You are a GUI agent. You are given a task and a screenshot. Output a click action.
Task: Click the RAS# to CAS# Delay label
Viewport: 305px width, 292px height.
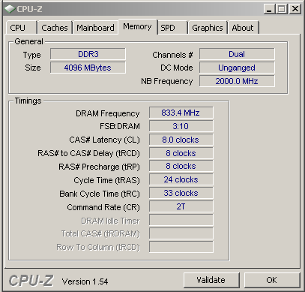click(x=88, y=153)
